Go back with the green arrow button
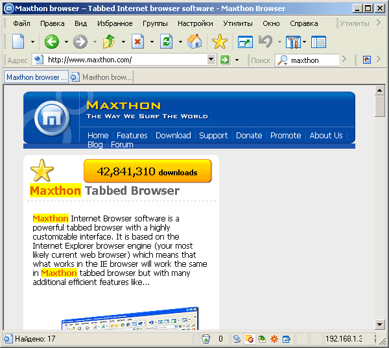The width and height of the screenshot is (389, 348). (x=52, y=42)
